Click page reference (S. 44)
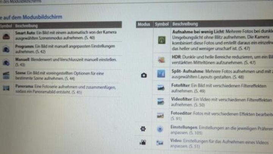Viewport: 273px width, 154px height. coord(69,79)
